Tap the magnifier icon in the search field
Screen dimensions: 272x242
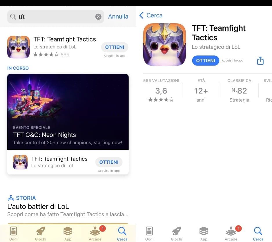coord(13,17)
